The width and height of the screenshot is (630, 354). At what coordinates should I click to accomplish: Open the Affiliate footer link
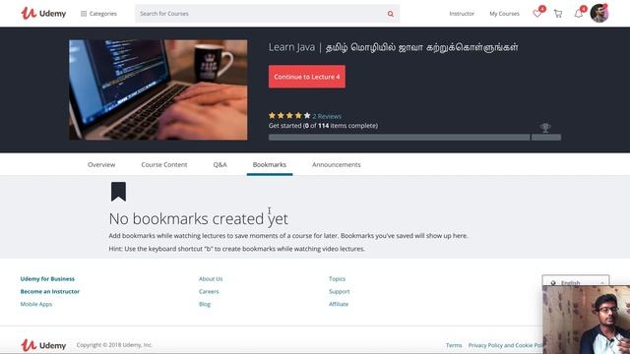click(339, 304)
